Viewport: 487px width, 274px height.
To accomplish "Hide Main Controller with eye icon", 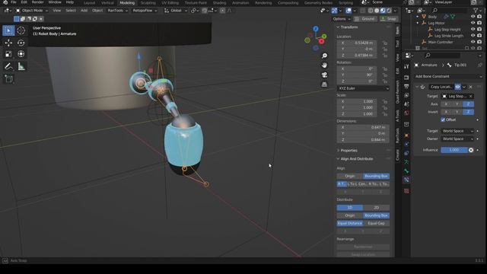I will point(473,42).
